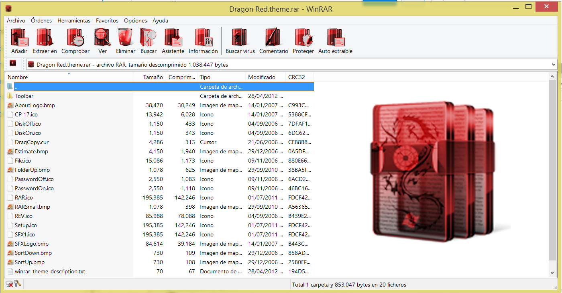Click the drive icon in status bar
The height and width of the screenshot is (293, 562).
(x=9, y=284)
